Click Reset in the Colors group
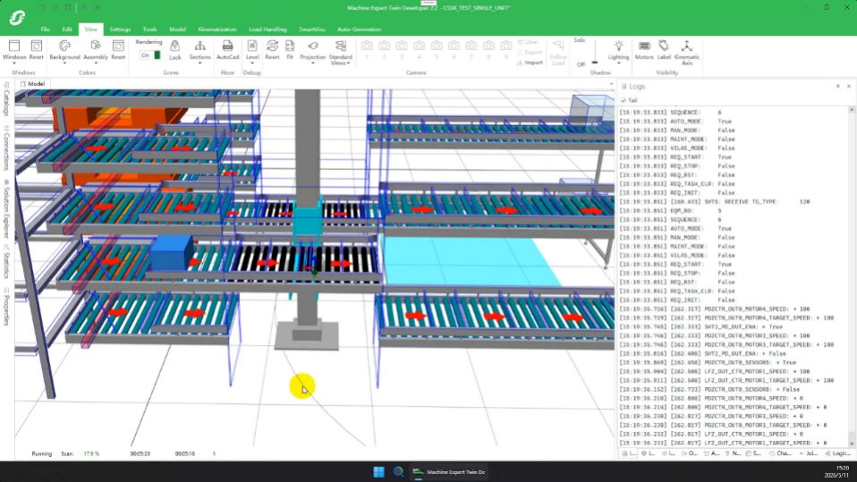This screenshot has height=482, width=857. 118,49
